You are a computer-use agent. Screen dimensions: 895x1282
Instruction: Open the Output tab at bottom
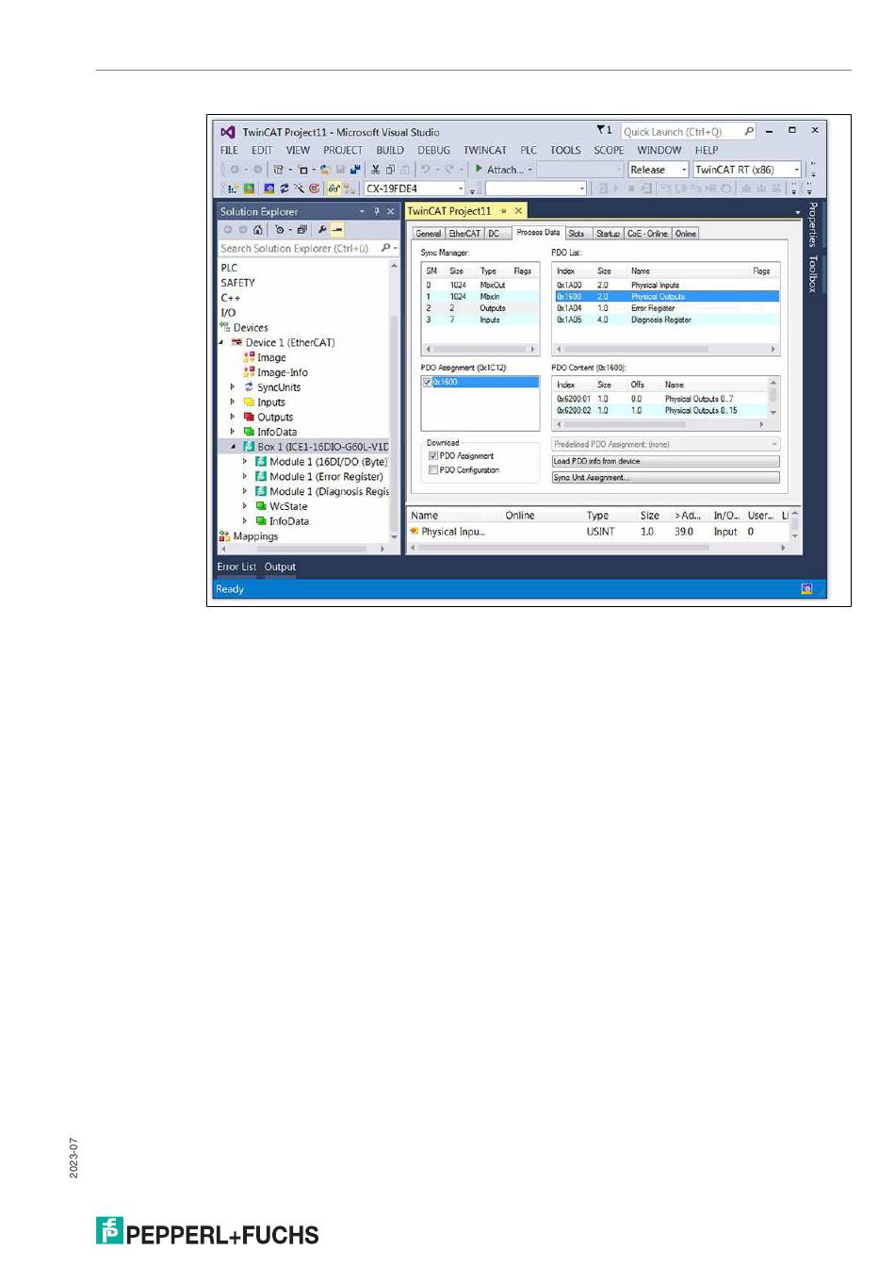click(x=280, y=567)
